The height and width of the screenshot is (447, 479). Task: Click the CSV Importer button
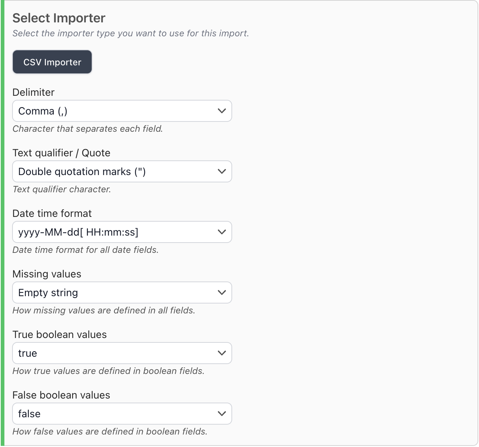(52, 62)
